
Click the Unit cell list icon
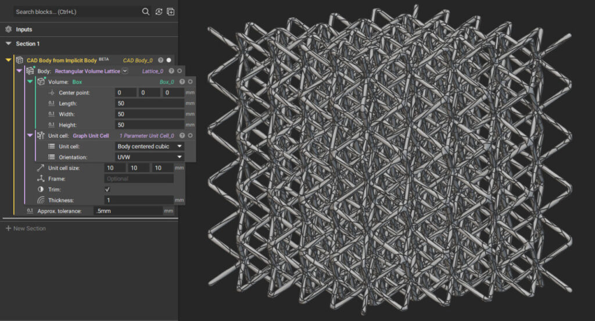click(x=52, y=147)
